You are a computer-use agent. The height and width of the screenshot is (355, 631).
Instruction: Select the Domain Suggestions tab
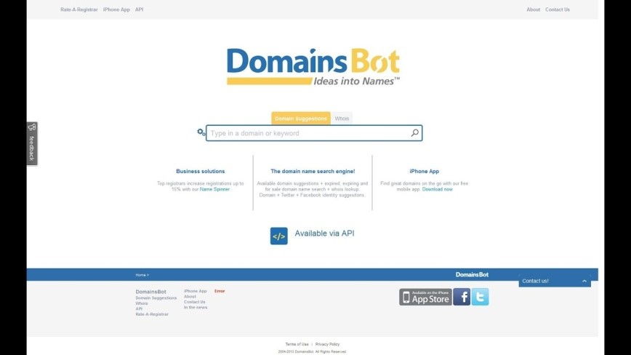coord(301,119)
